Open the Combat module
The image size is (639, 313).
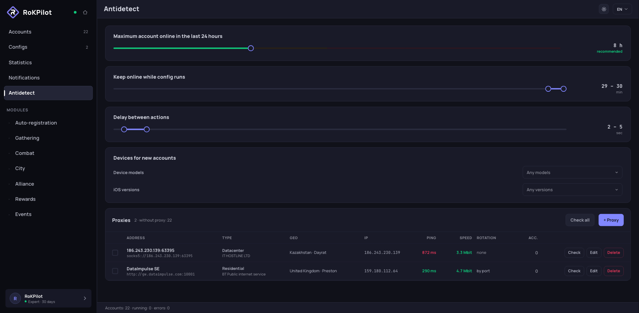[48, 153]
